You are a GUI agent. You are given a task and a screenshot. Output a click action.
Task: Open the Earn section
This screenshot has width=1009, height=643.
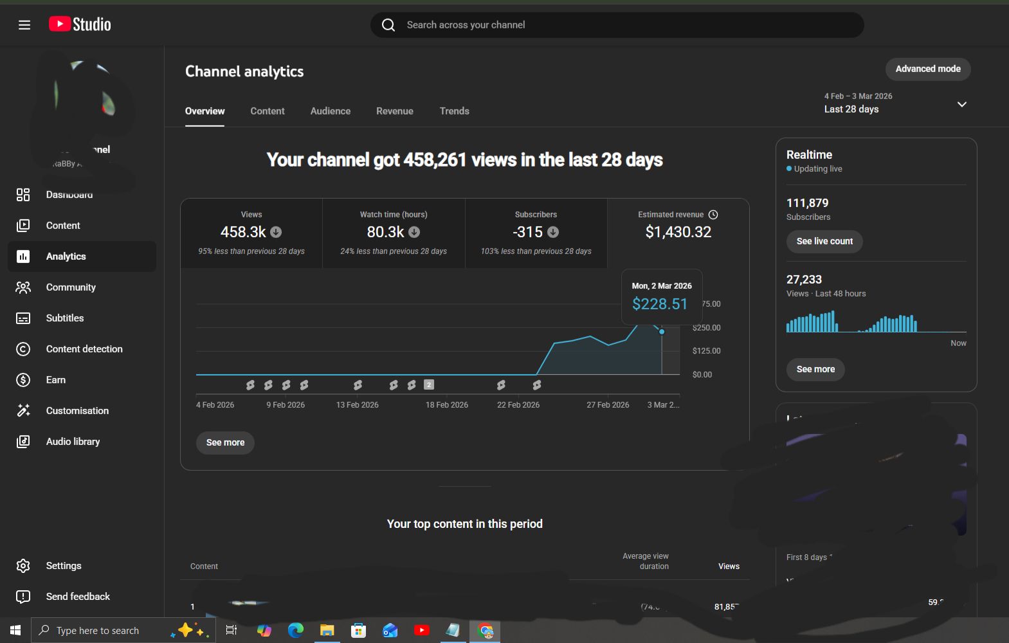tap(55, 380)
